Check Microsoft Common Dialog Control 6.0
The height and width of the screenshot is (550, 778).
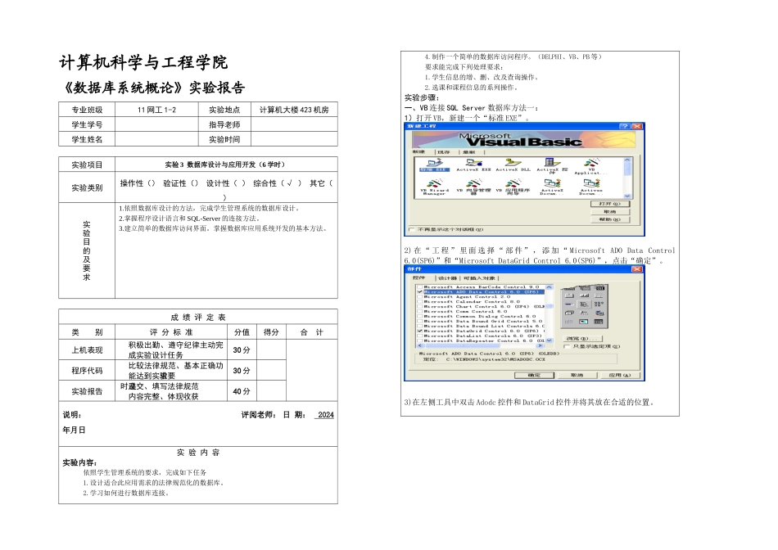[x=420, y=317]
